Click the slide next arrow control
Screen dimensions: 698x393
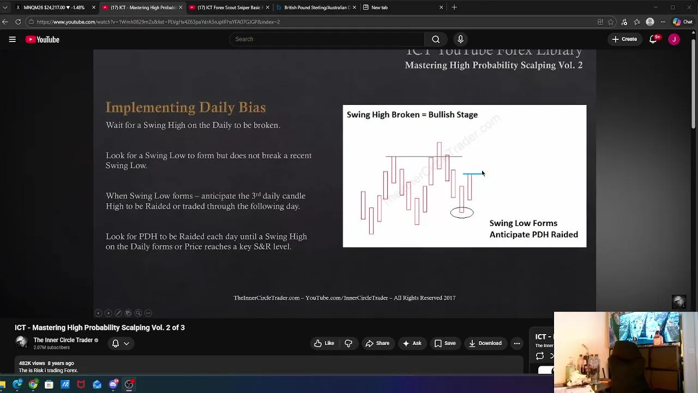coord(108,313)
